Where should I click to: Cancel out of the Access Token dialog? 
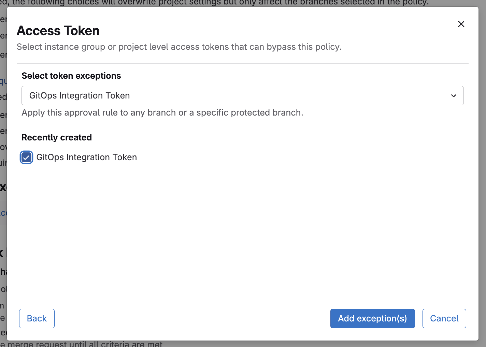[x=444, y=318]
